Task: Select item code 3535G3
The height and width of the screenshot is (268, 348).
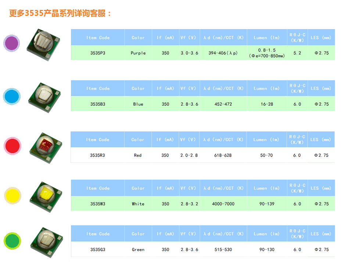Action: coord(98,250)
